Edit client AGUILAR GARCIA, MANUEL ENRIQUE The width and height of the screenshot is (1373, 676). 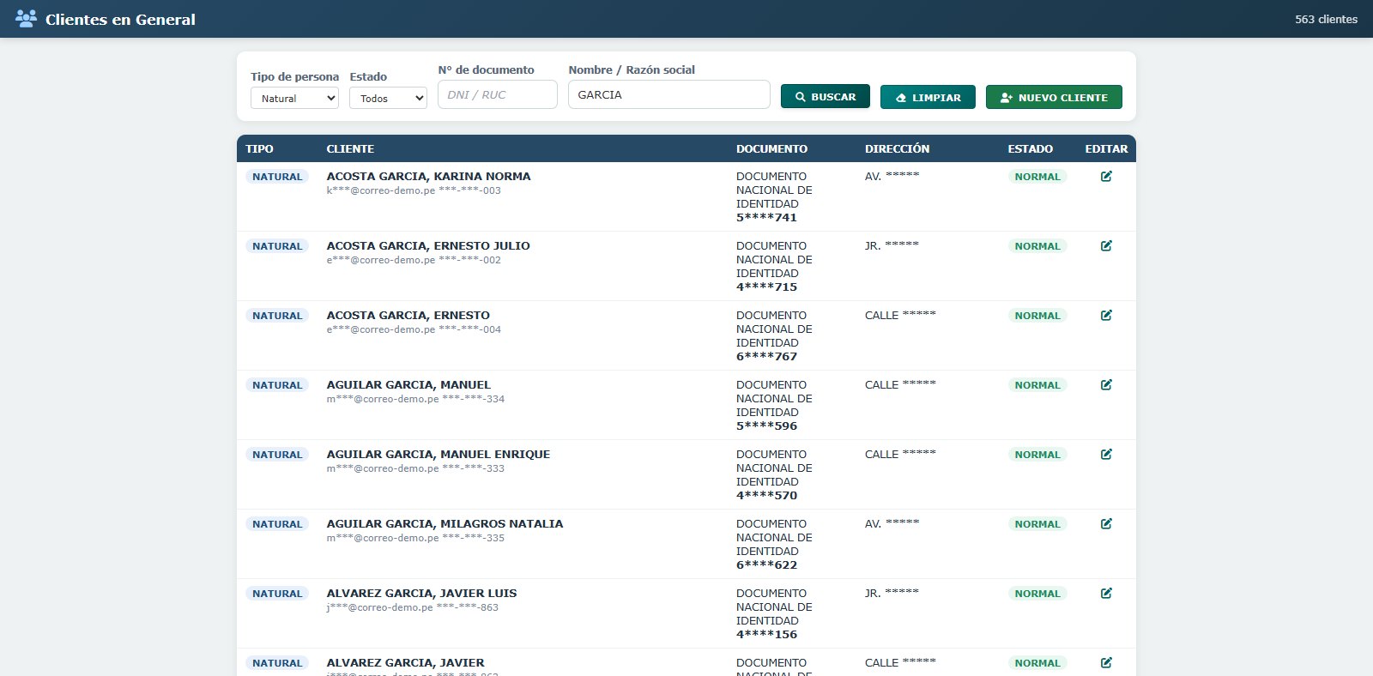[x=1106, y=454]
